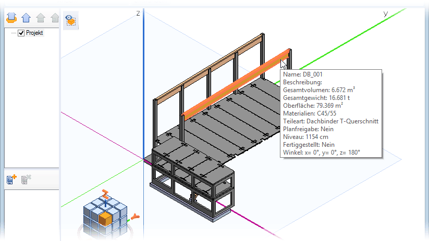
Task: Click 'Niveau: 1154 cm' tooltip line
Action: click(305, 137)
